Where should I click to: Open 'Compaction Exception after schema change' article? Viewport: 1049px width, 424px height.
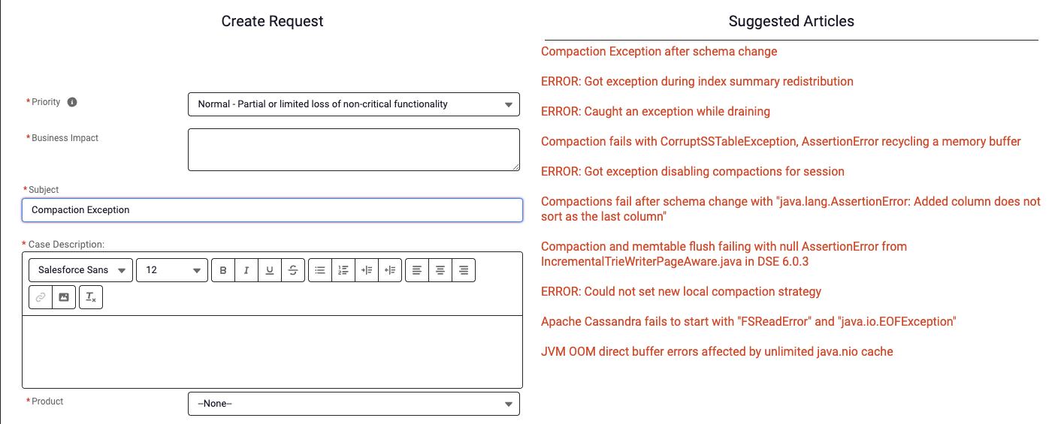659,52
